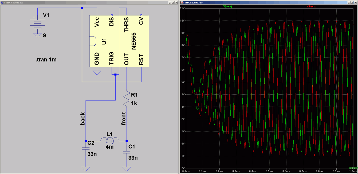The width and height of the screenshot is (358, 174).
Task: Click the L1 4m inductor symbol
Action: point(110,140)
